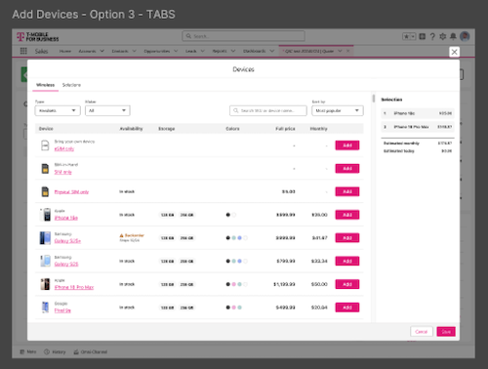Click the Physical SIM only card icon
Screen dimensions: 488x369
(x=45, y=191)
